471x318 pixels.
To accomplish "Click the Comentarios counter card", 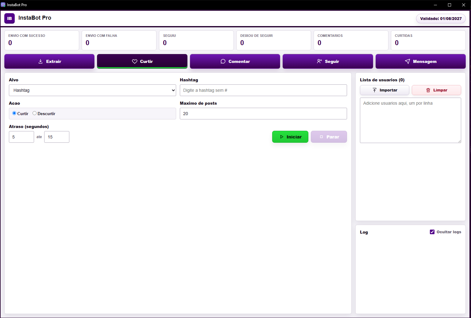I will tap(351, 40).
